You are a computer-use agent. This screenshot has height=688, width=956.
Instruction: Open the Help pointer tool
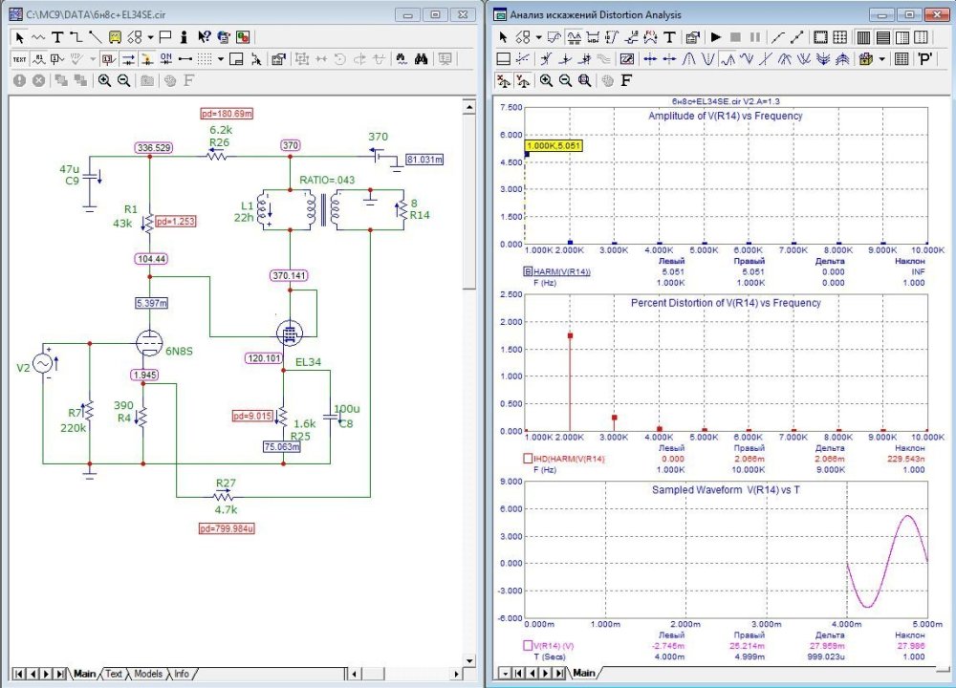[x=204, y=37]
